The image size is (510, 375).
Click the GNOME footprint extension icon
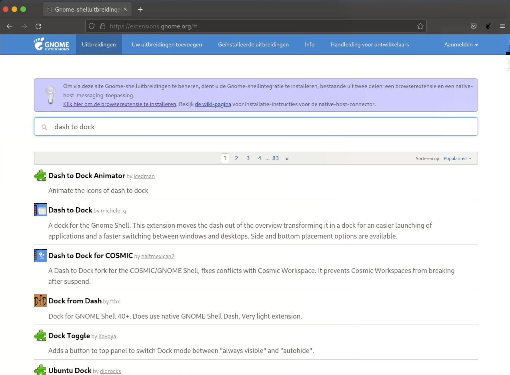pyautogui.click(x=488, y=26)
